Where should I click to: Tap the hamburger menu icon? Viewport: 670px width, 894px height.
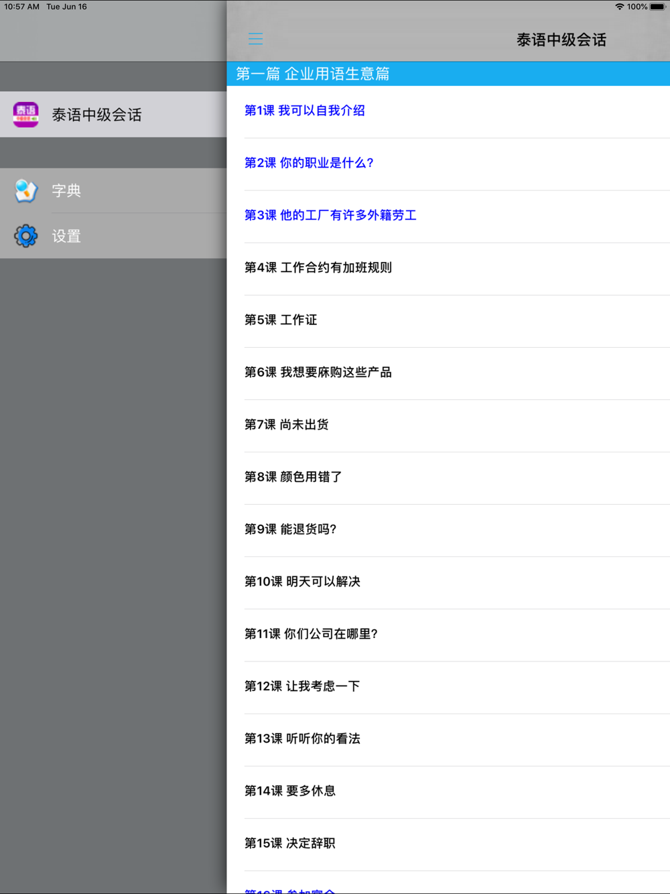click(255, 39)
